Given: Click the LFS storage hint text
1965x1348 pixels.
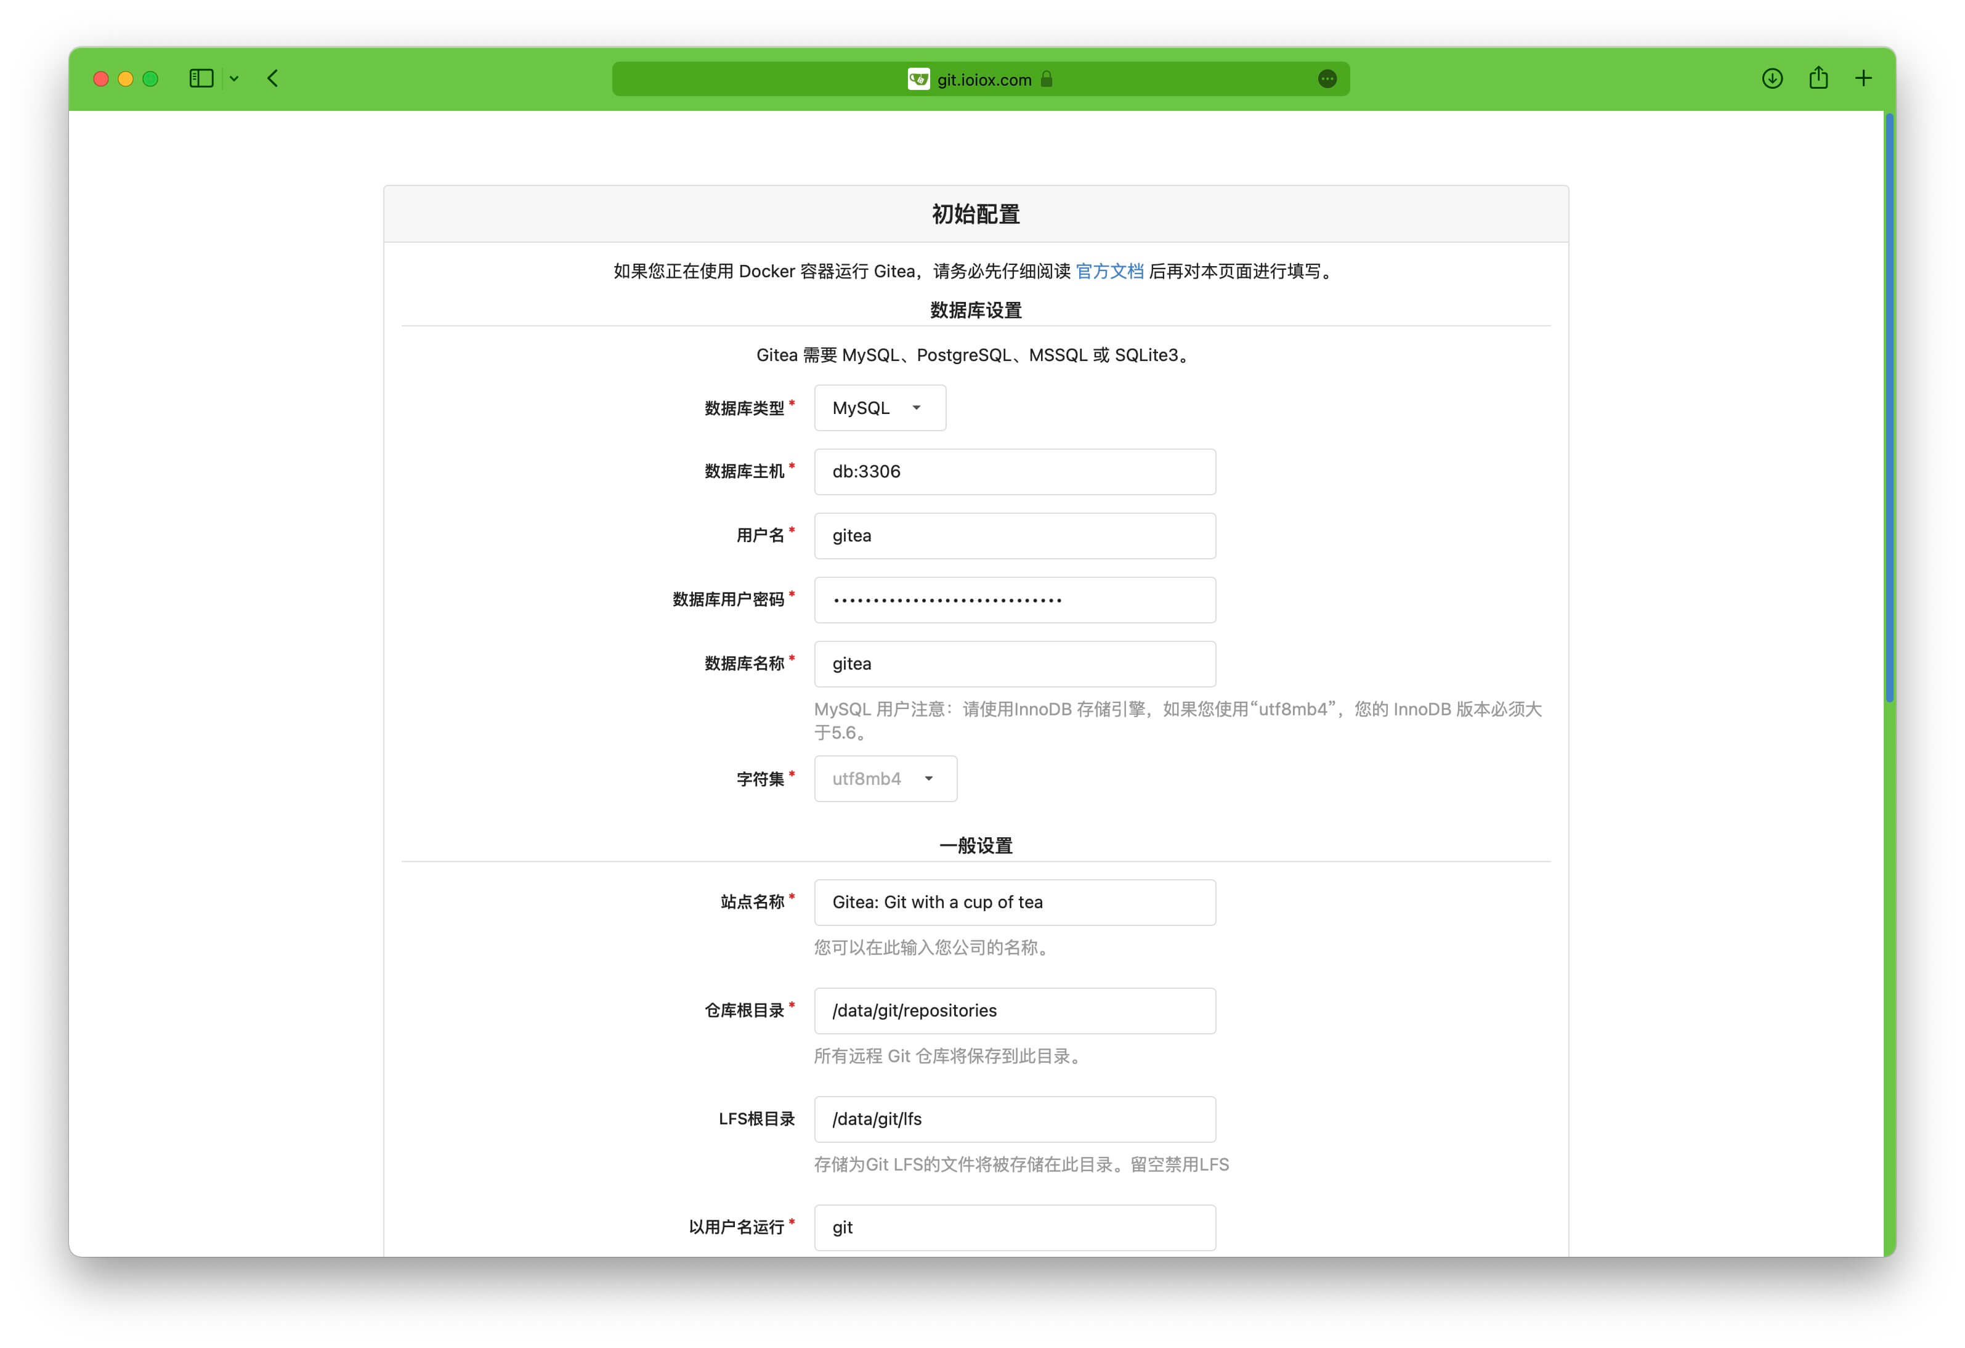Looking at the screenshot, I should (x=1021, y=1164).
